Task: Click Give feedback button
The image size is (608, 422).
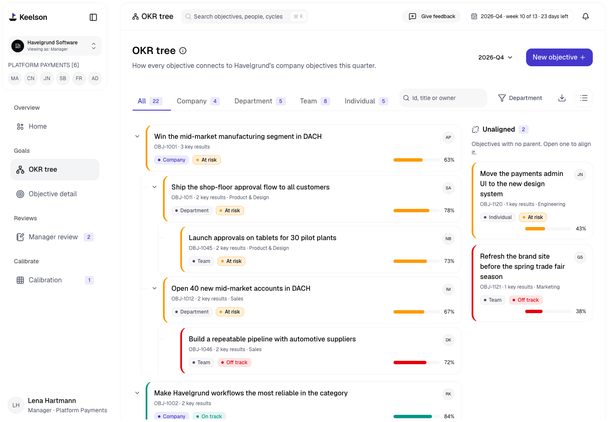Action: [x=432, y=16]
